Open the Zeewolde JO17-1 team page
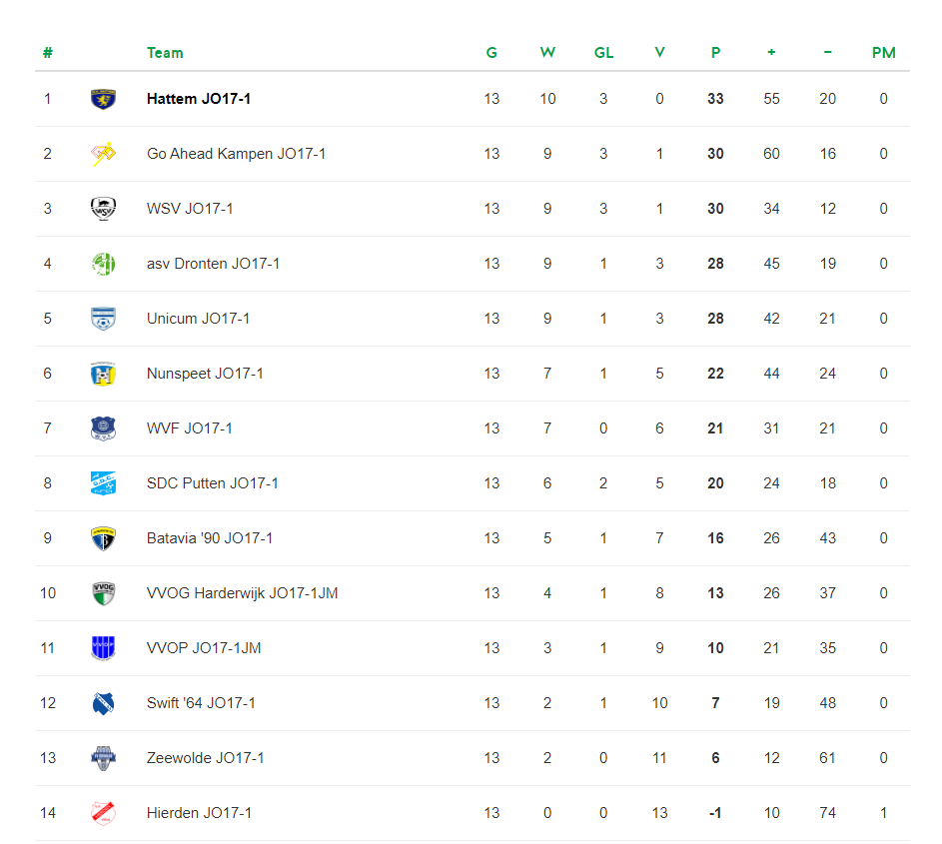942x844 pixels. 205,758
